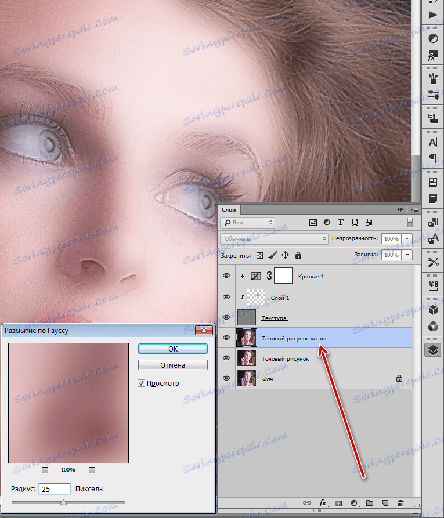Click the link layers chain icon
The width and height of the screenshot is (444, 518).
point(307,503)
